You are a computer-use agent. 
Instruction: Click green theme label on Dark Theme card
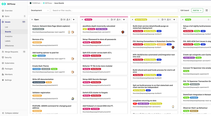(x=54, y=69)
